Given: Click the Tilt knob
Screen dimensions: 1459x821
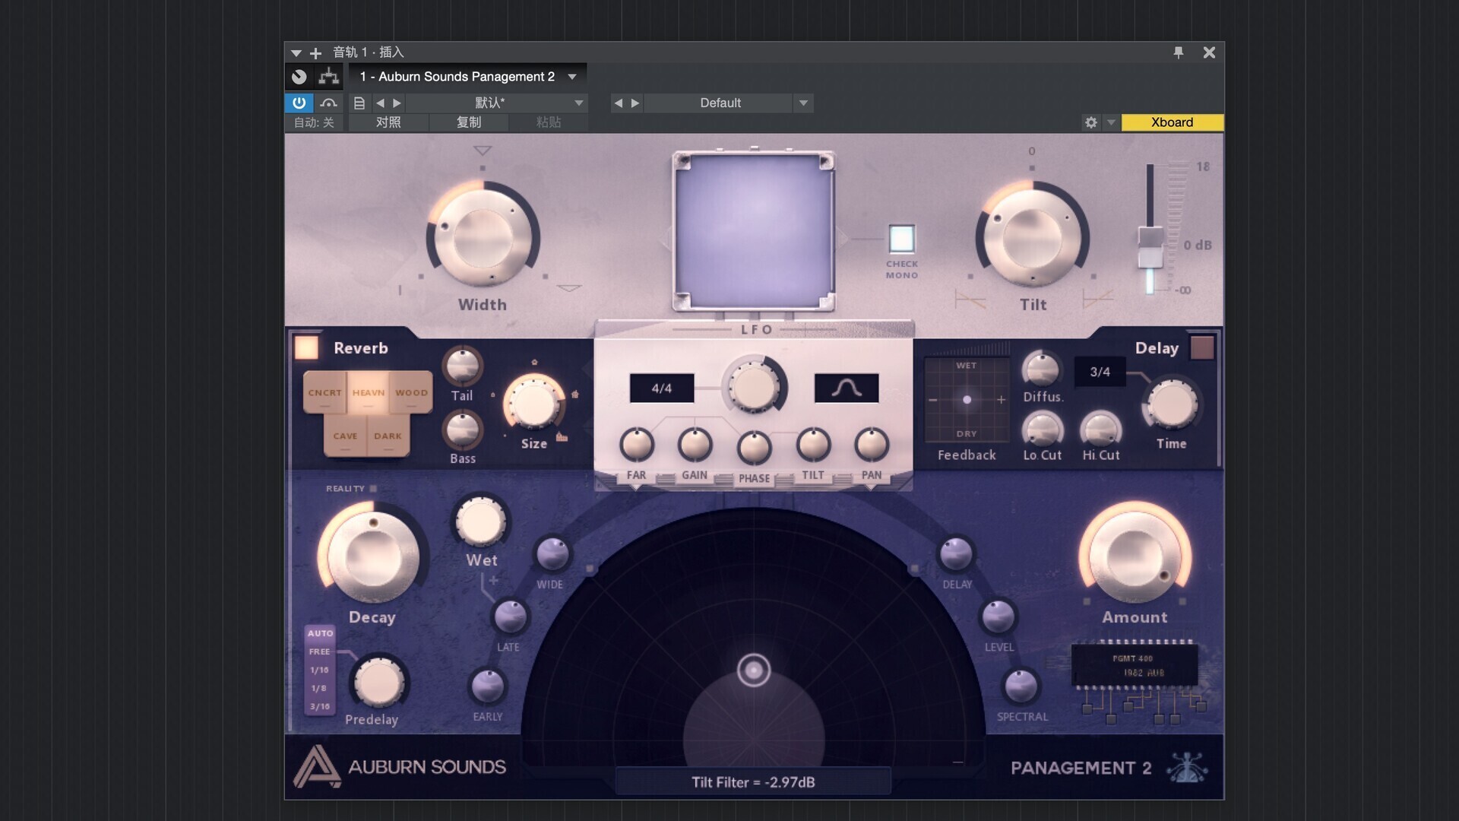Looking at the screenshot, I should [1032, 237].
